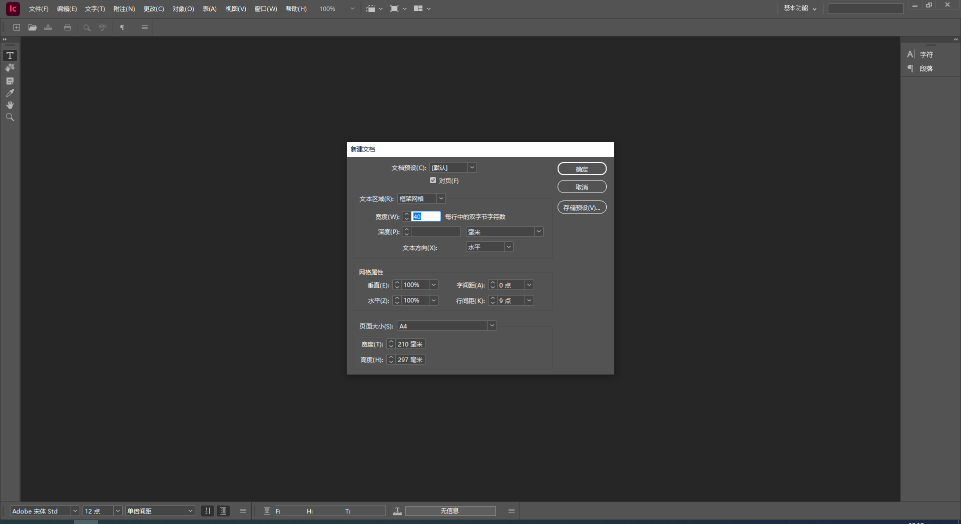961x524 pixels.
Task: Open the command bar hamburger menu
Action: click(145, 27)
